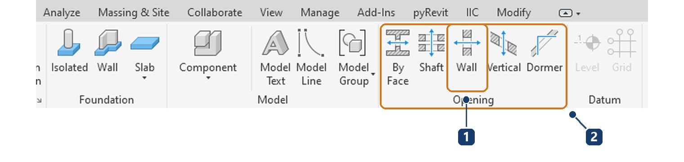The width and height of the screenshot is (684, 162).
Task: Click the Model panel title
Action: pyautogui.click(x=272, y=99)
